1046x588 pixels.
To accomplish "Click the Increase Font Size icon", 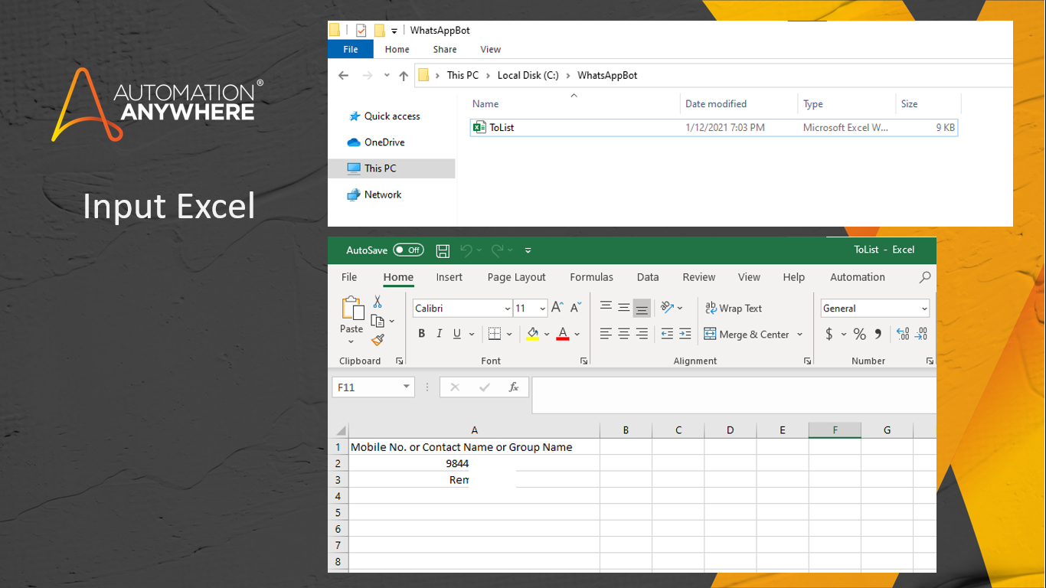I will coord(557,308).
